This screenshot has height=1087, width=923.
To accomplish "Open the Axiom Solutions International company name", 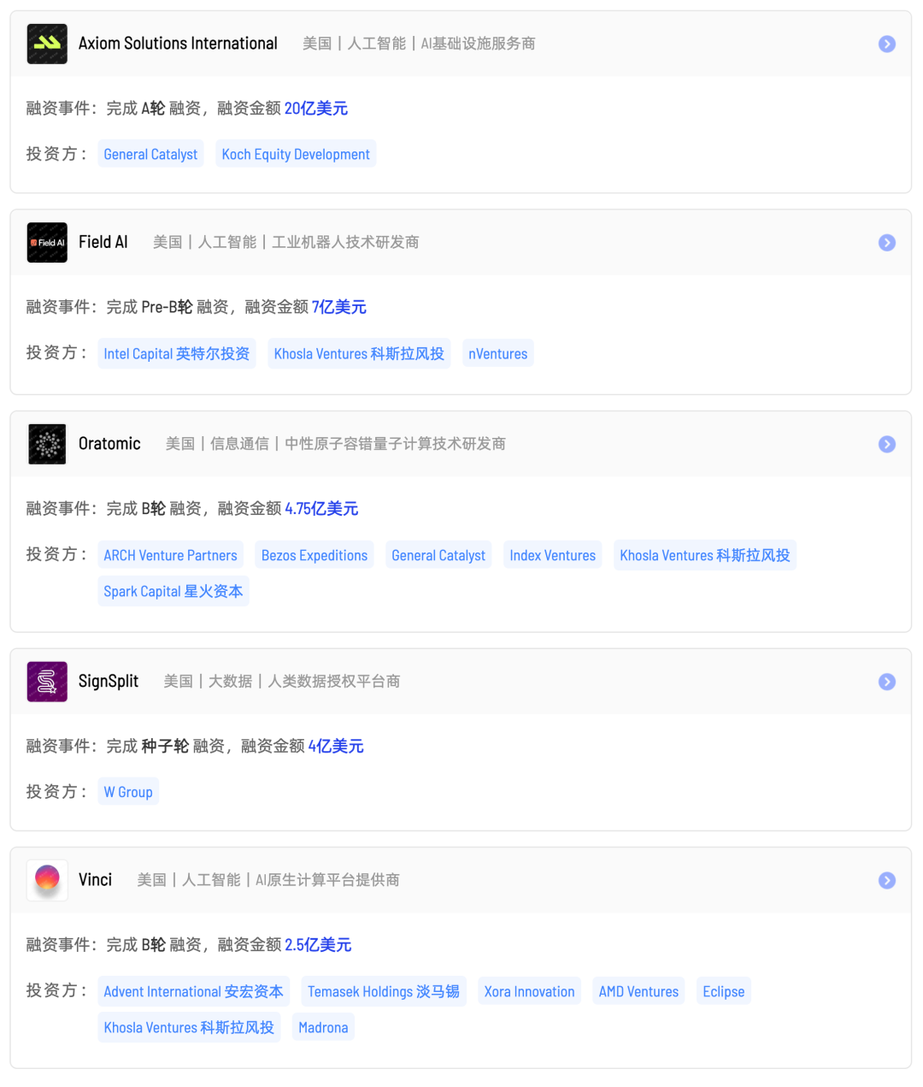I will pyautogui.click(x=178, y=44).
